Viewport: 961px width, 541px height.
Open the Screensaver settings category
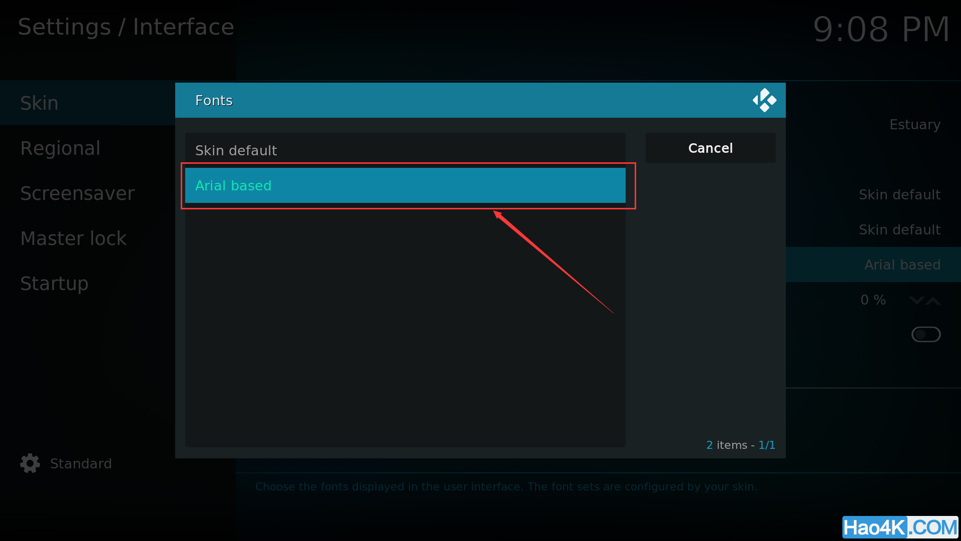point(88,193)
